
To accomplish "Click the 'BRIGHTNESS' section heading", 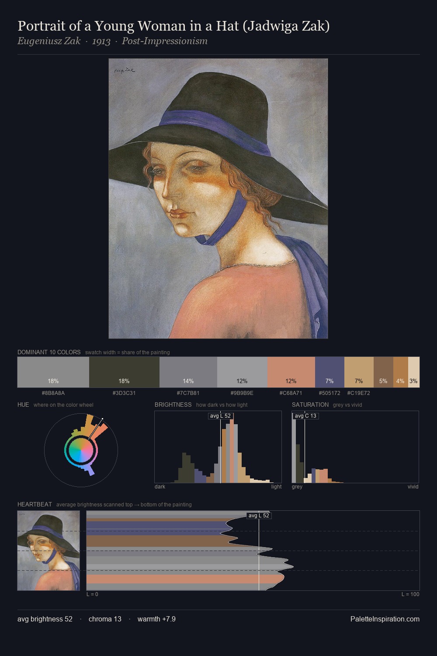I will [x=173, y=405].
